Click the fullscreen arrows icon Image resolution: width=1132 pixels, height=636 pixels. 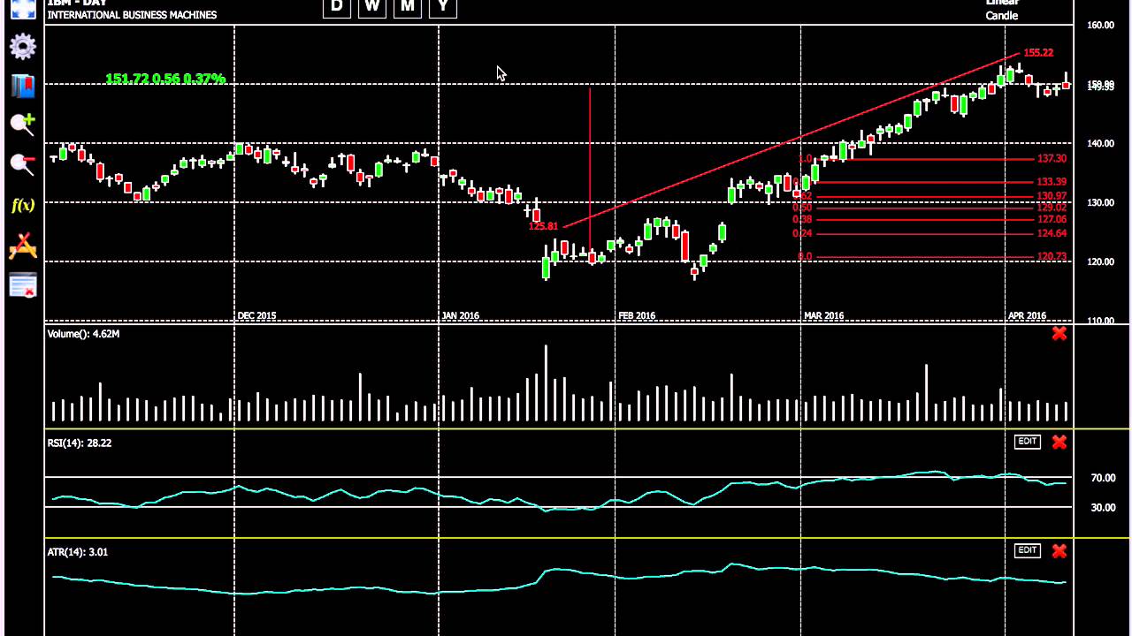pos(23,9)
